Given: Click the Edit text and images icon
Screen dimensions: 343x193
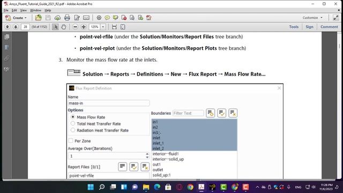Looking at the screenshot, I should [x=77, y=18].
